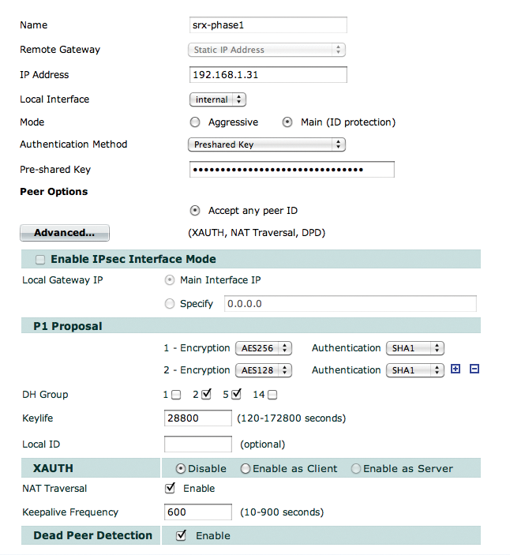This screenshot has width=510, height=555.
Task: Select Aggressive mode radio button
Action: pos(195,122)
